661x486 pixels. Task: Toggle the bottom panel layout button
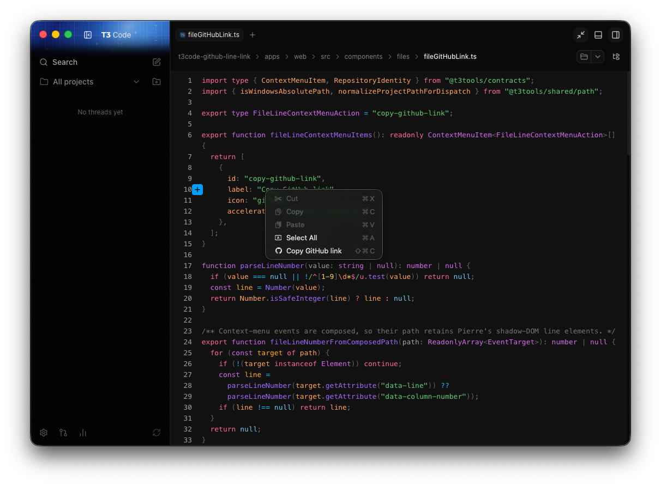point(598,35)
